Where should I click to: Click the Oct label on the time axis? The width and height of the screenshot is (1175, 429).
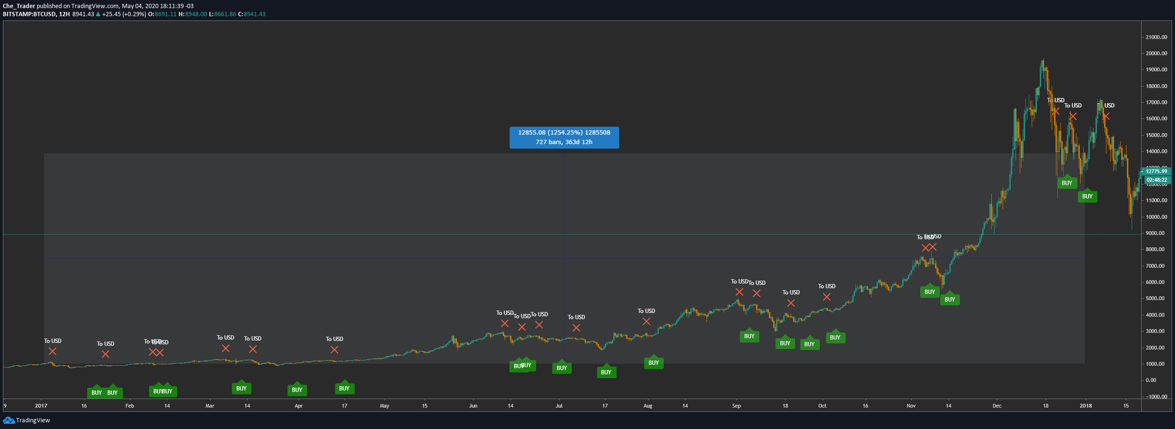point(822,406)
